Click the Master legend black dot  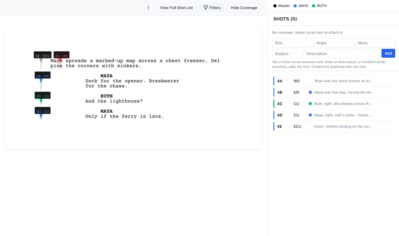coord(275,6)
